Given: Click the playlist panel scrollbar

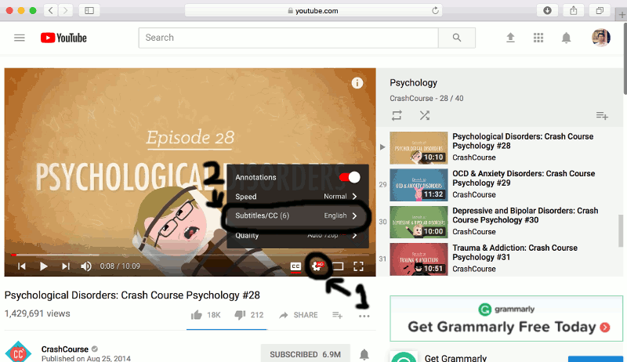Looking at the screenshot, I should [x=621, y=230].
